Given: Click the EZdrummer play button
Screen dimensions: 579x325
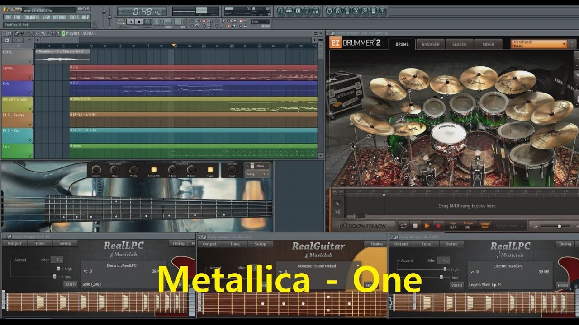Looking at the screenshot, I should tap(427, 225).
